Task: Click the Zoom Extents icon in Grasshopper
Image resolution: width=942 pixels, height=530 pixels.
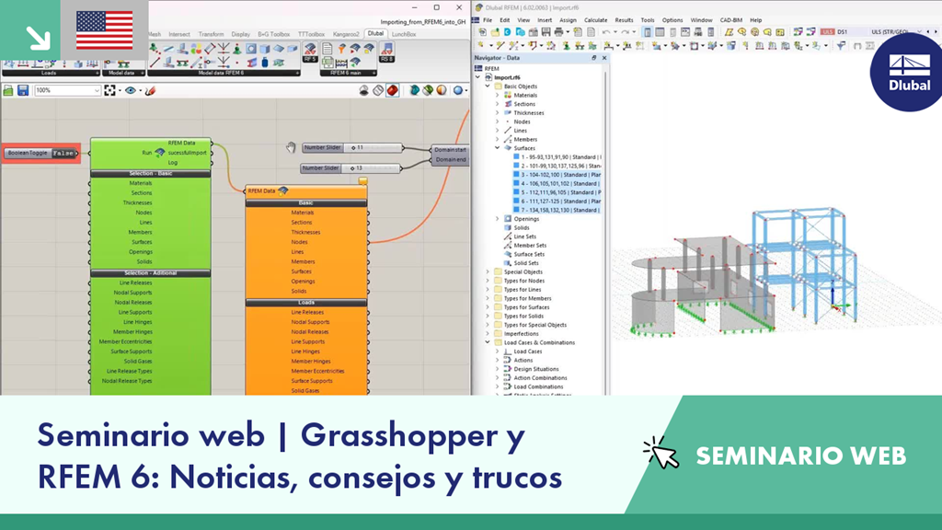Action: point(109,90)
